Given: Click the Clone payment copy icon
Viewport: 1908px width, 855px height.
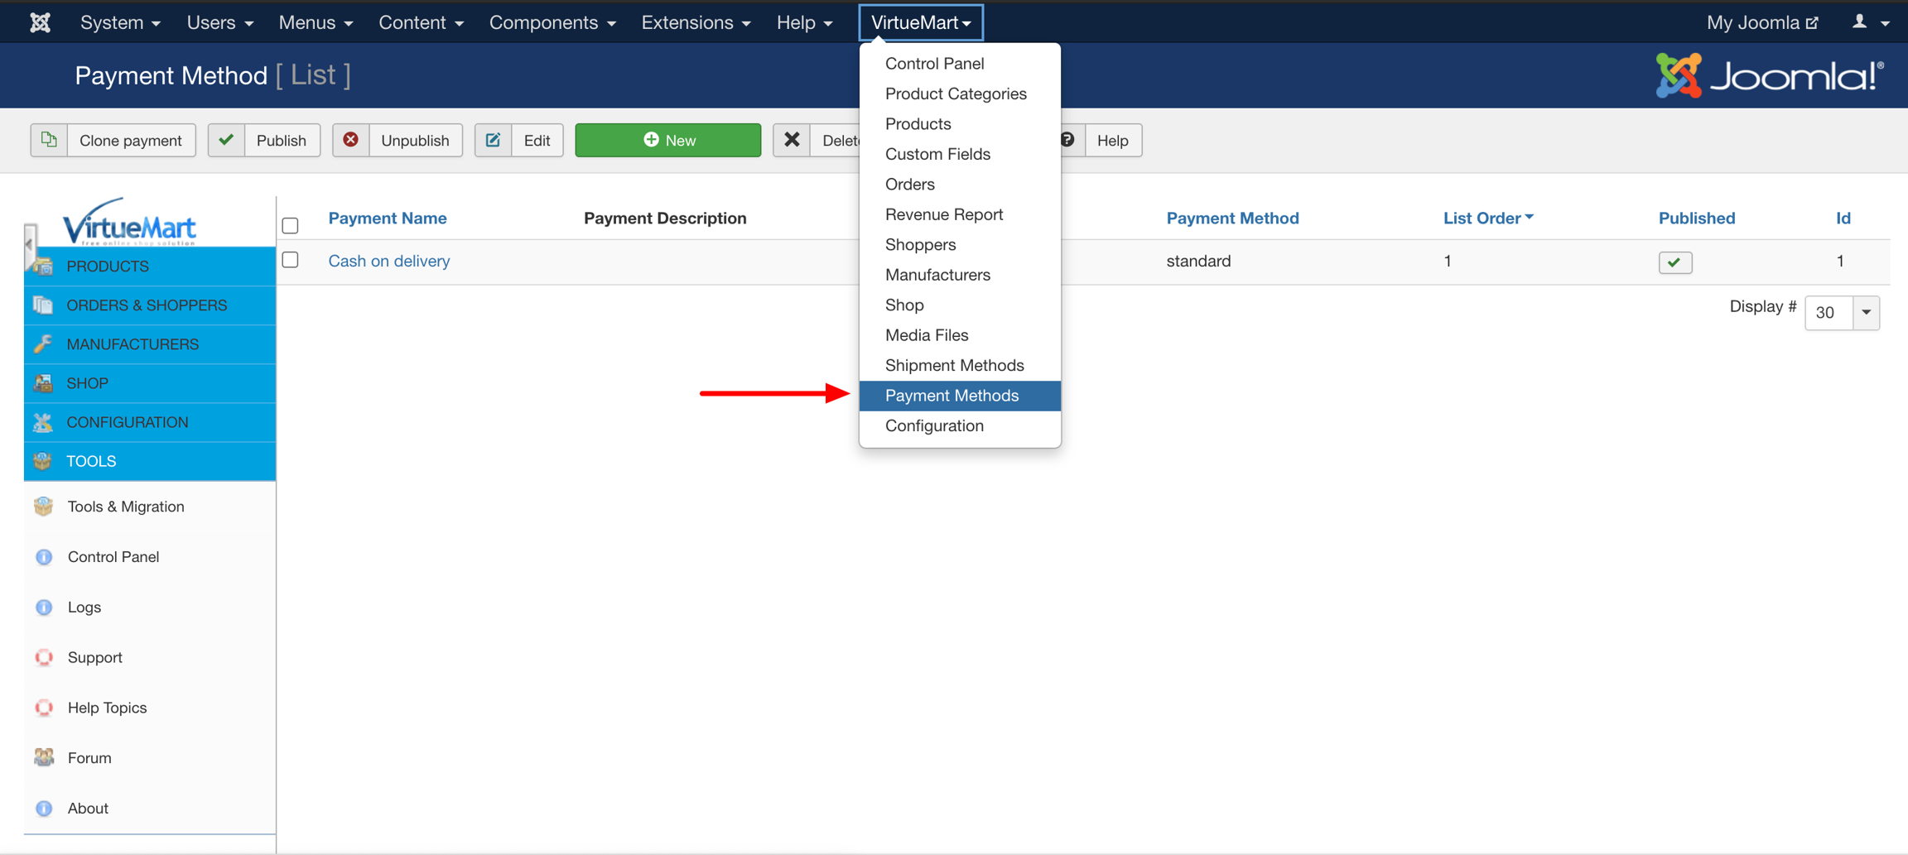Looking at the screenshot, I should pyautogui.click(x=50, y=140).
